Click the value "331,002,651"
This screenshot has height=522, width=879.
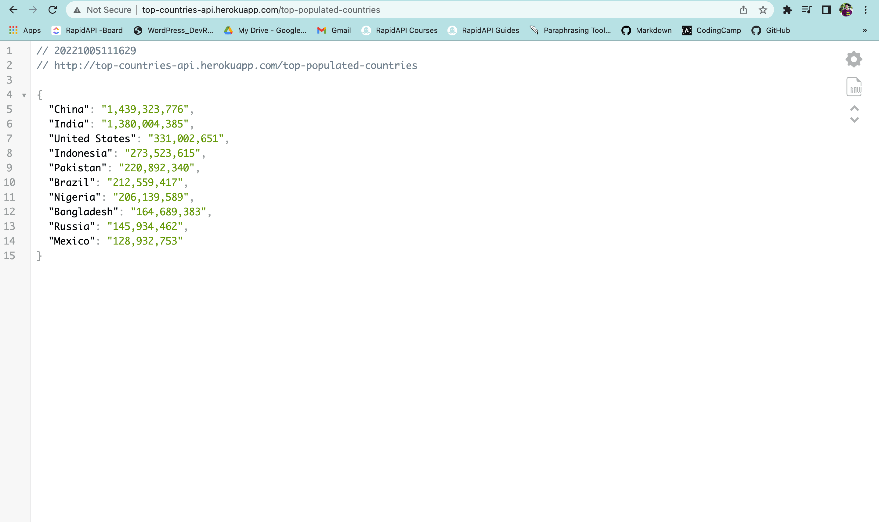coord(186,139)
